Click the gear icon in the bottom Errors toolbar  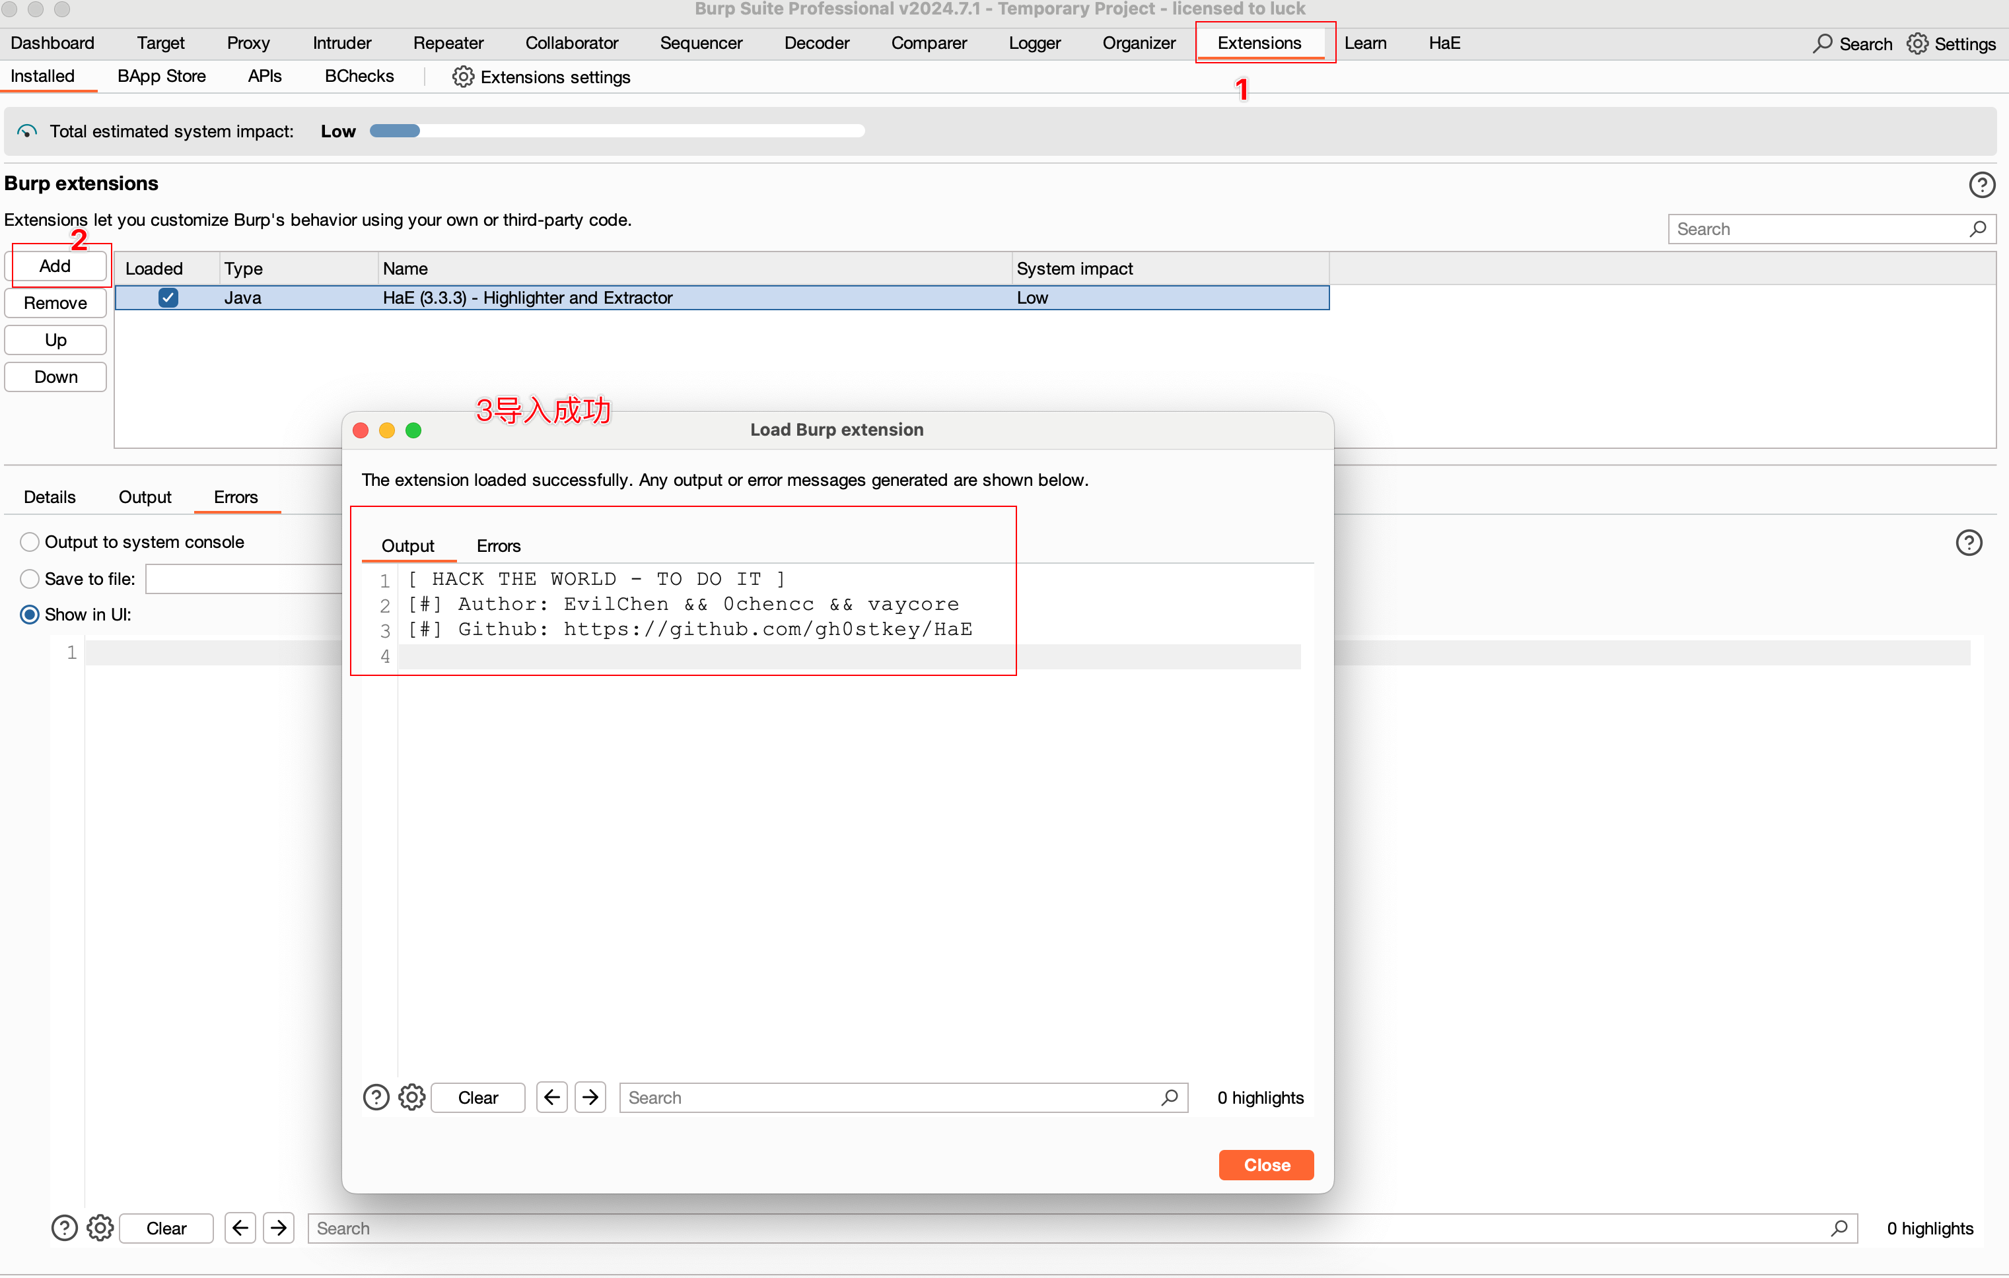100,1227
